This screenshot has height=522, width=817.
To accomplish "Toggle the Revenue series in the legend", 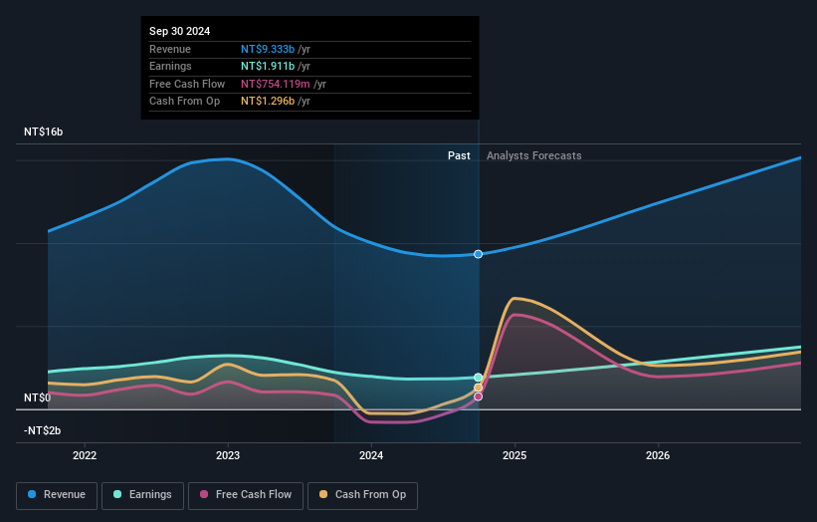I will pyautogui.click(x=57, y=495).
